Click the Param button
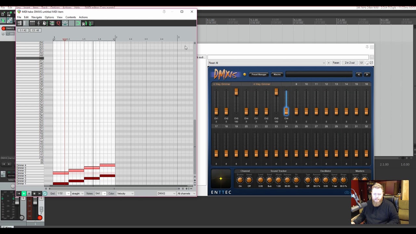This screenshot has height=234, width=416. [x=336, y=63]
